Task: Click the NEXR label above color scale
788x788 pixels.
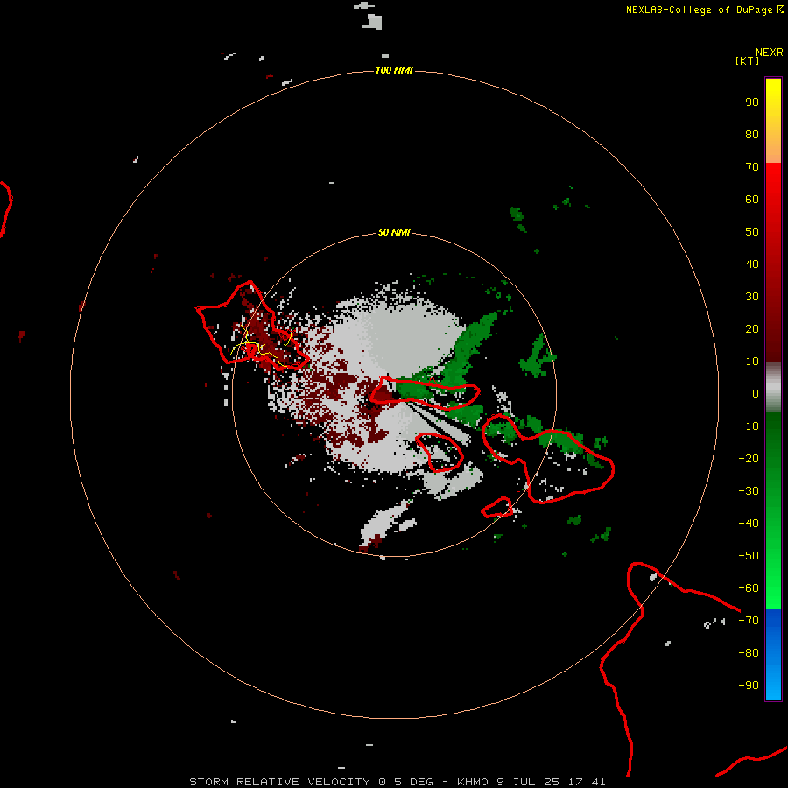Action: [770, 53]
